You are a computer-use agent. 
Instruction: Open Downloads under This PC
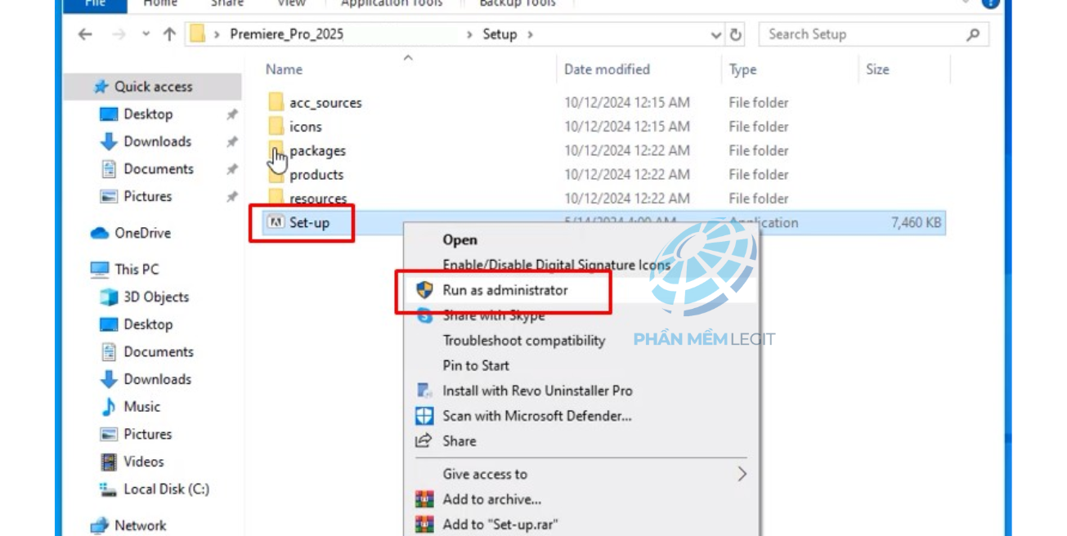click(x=157, y=379)
